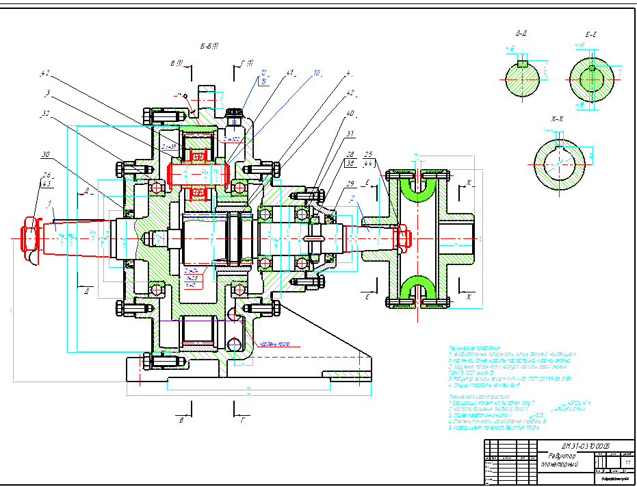Select blue callout number 1 on left shaft
Image resolution: width=637 pixels, height=487 pixels.
pyautogui.click(x=49, y=203)
